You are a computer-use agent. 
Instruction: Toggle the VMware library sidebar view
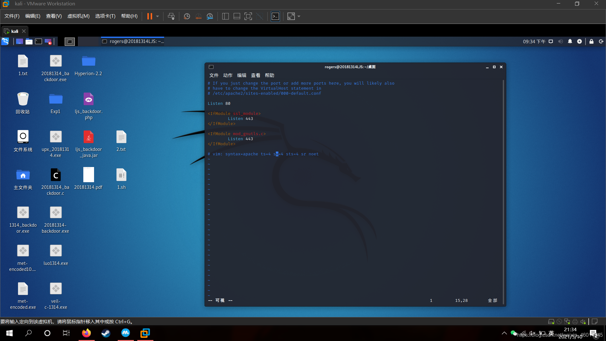click(225, 16)
